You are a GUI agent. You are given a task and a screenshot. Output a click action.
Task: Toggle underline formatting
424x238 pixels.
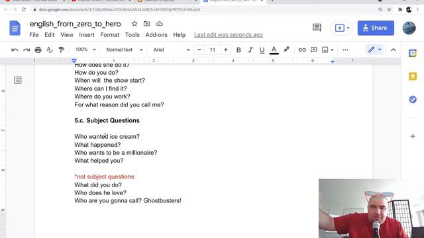click(x=262, y=50)
